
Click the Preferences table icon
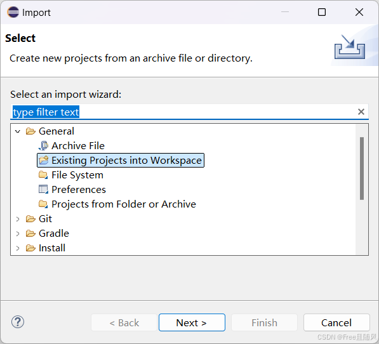coord(44,190)
